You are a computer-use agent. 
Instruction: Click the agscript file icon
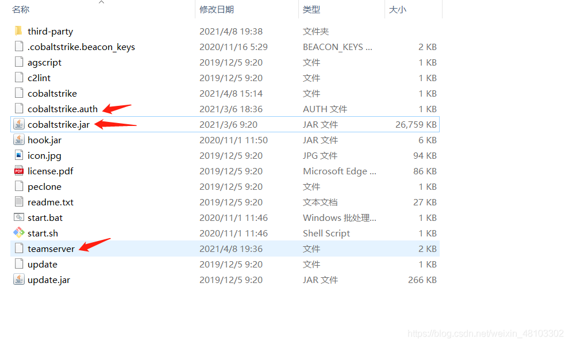[19, 62]
